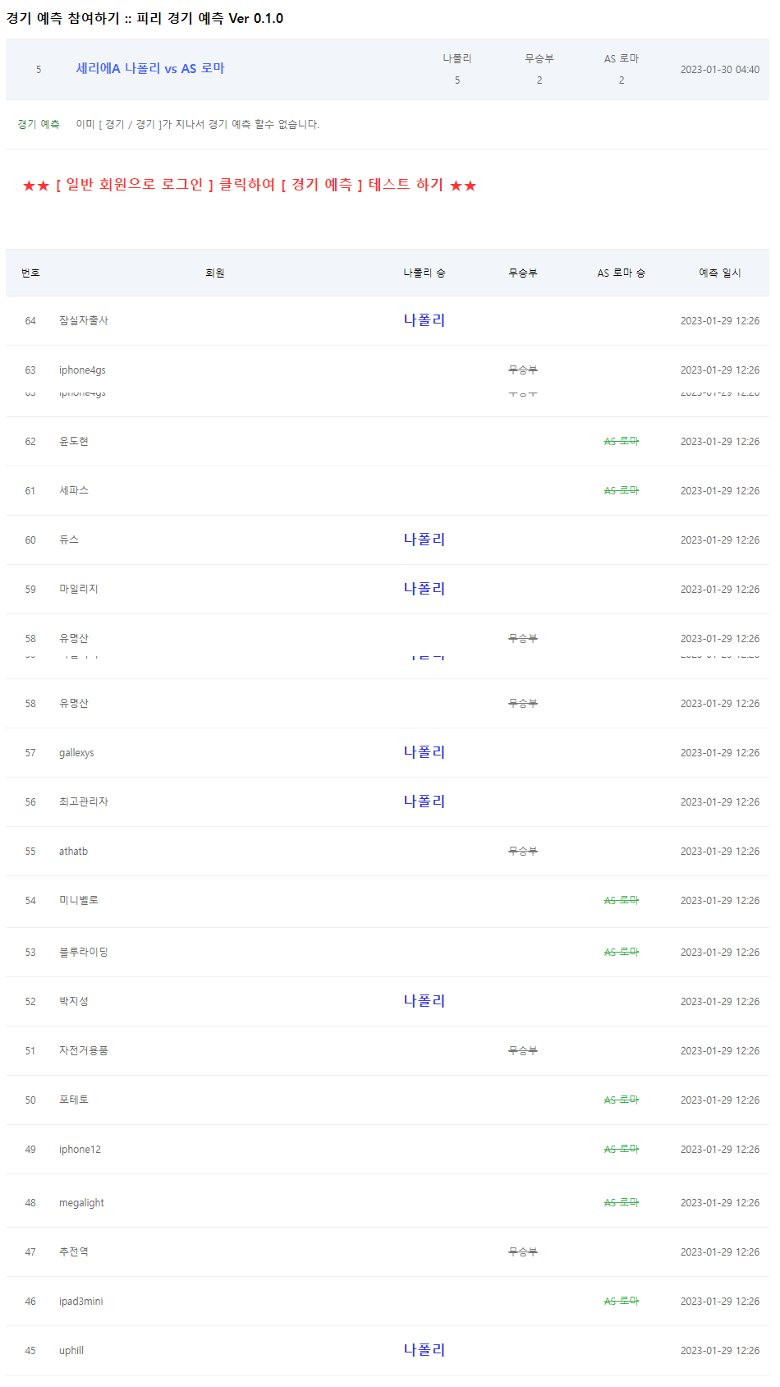
Task: Open member 박지성's entry
Action: tap(74, 1002)
